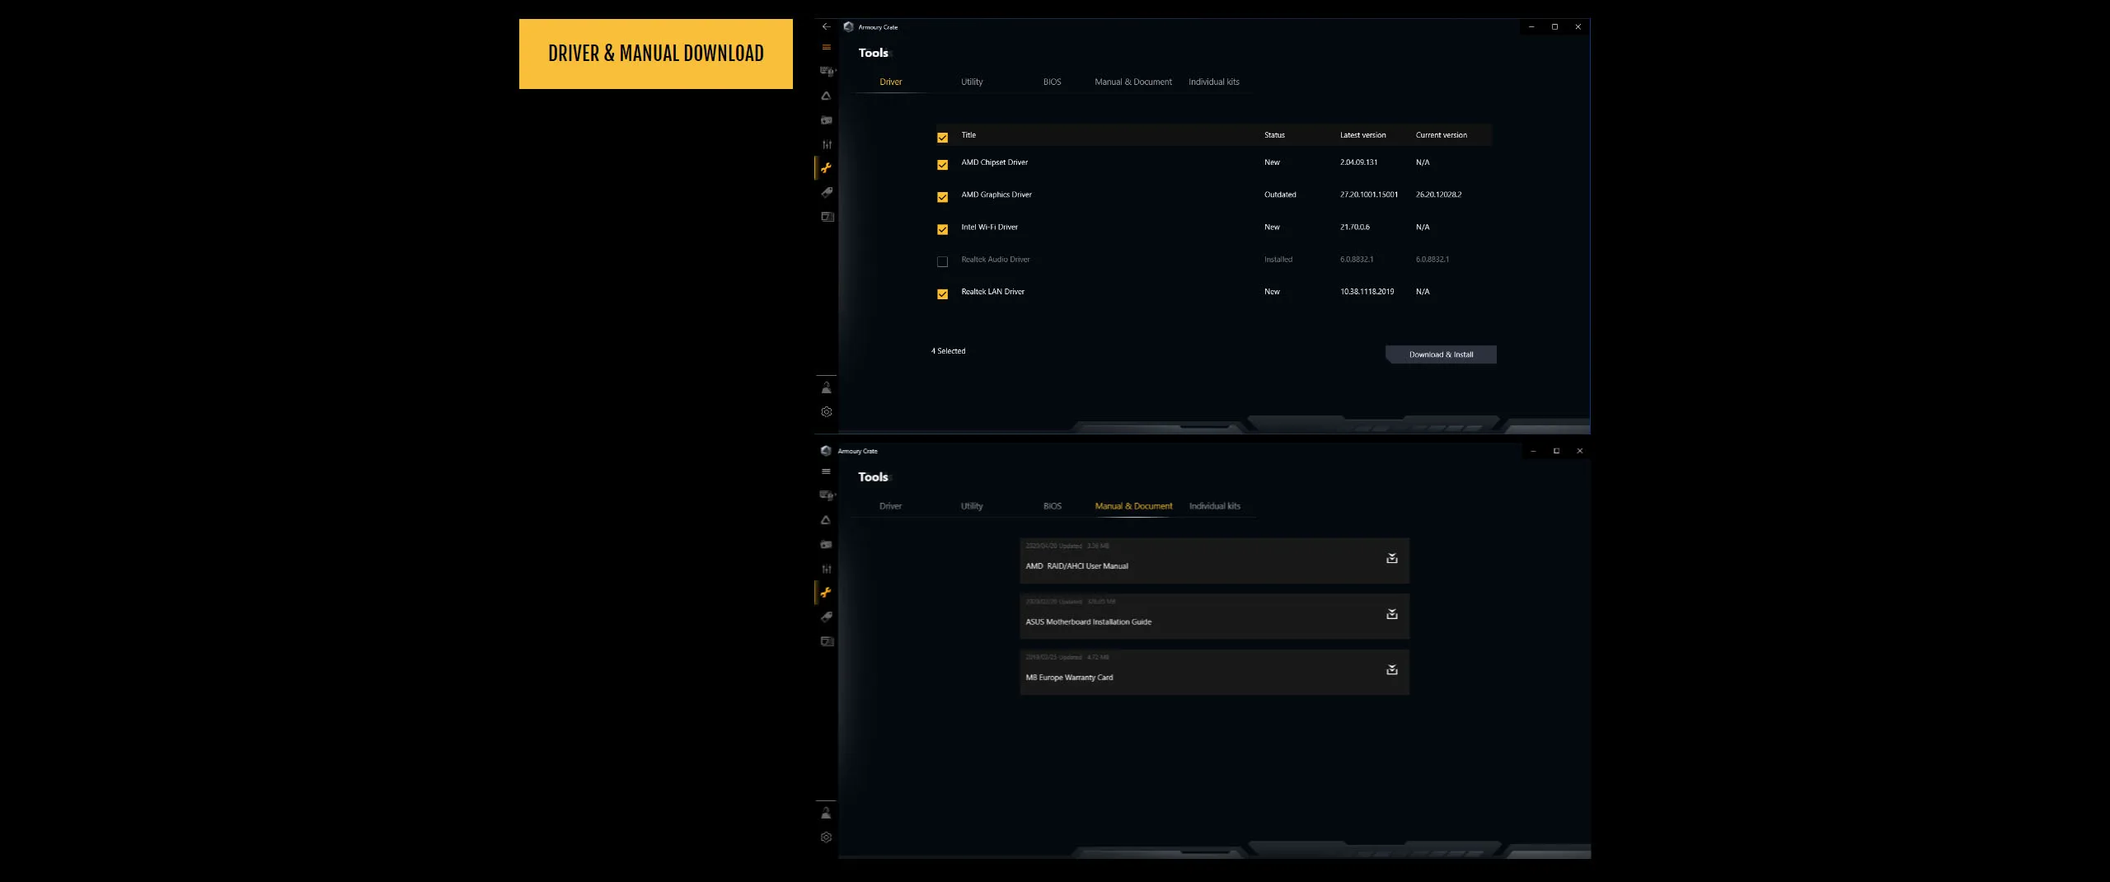Screen dimensions: 2110x882
Task: Open the price tag icon in the Manual window
Action: pos(827,617)
